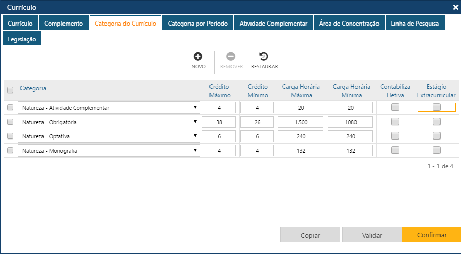Close the Currículo dialog with X
The height and width of the screenshot is (254, 461).
coord(455,7)
